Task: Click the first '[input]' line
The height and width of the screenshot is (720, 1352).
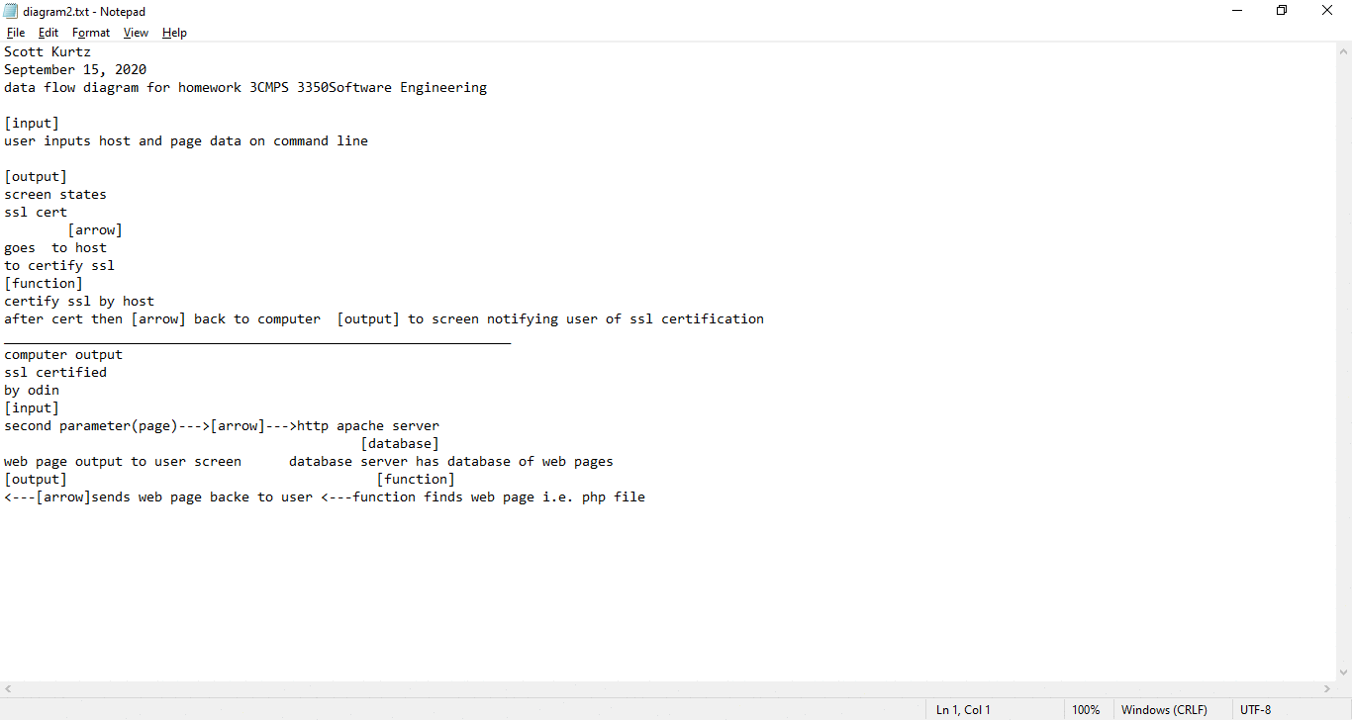Action: 32,124
